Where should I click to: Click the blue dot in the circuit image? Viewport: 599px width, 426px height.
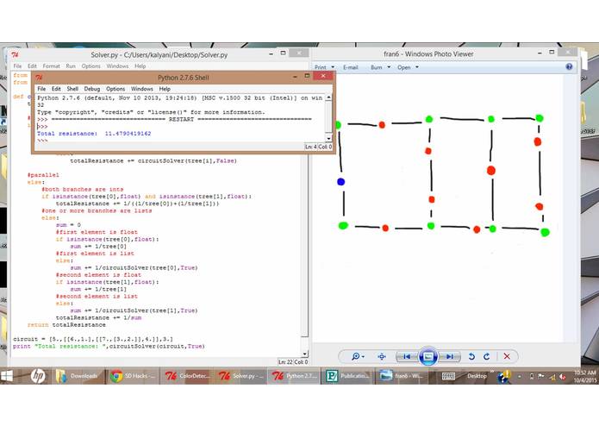tap(341, 182)
